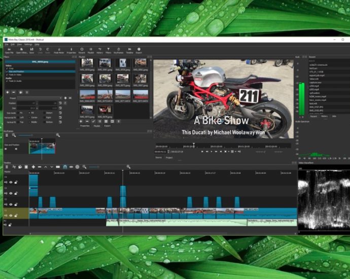
Task: Uncheck the Fade In Video filter checkbox
Action: point(7,75)
